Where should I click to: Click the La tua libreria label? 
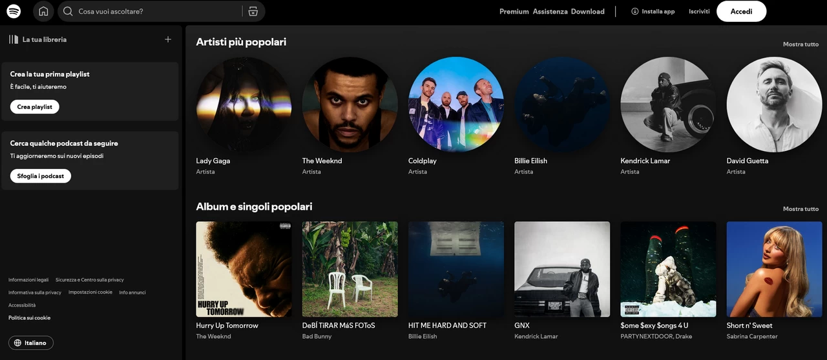coord(45,39)
